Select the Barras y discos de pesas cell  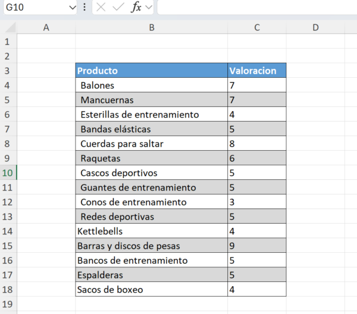point(152,246)
